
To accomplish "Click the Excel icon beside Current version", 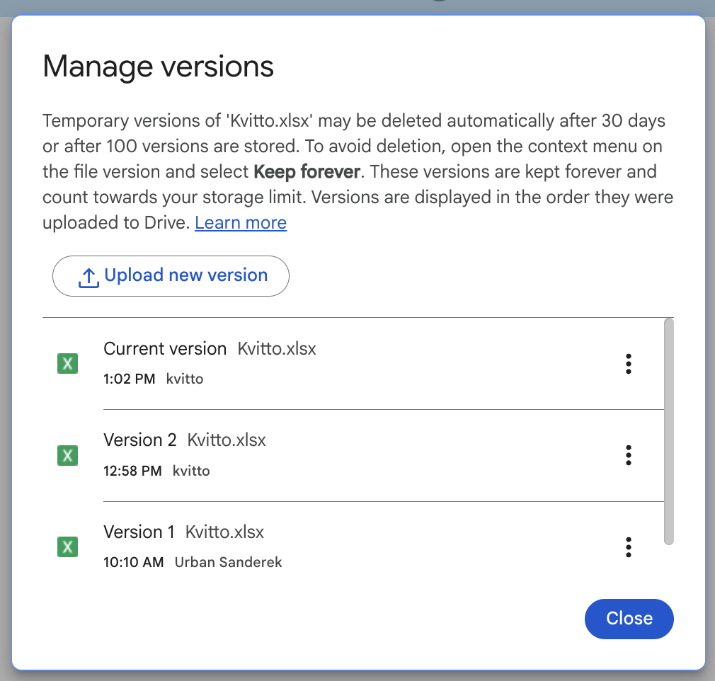I will point(67,364).
